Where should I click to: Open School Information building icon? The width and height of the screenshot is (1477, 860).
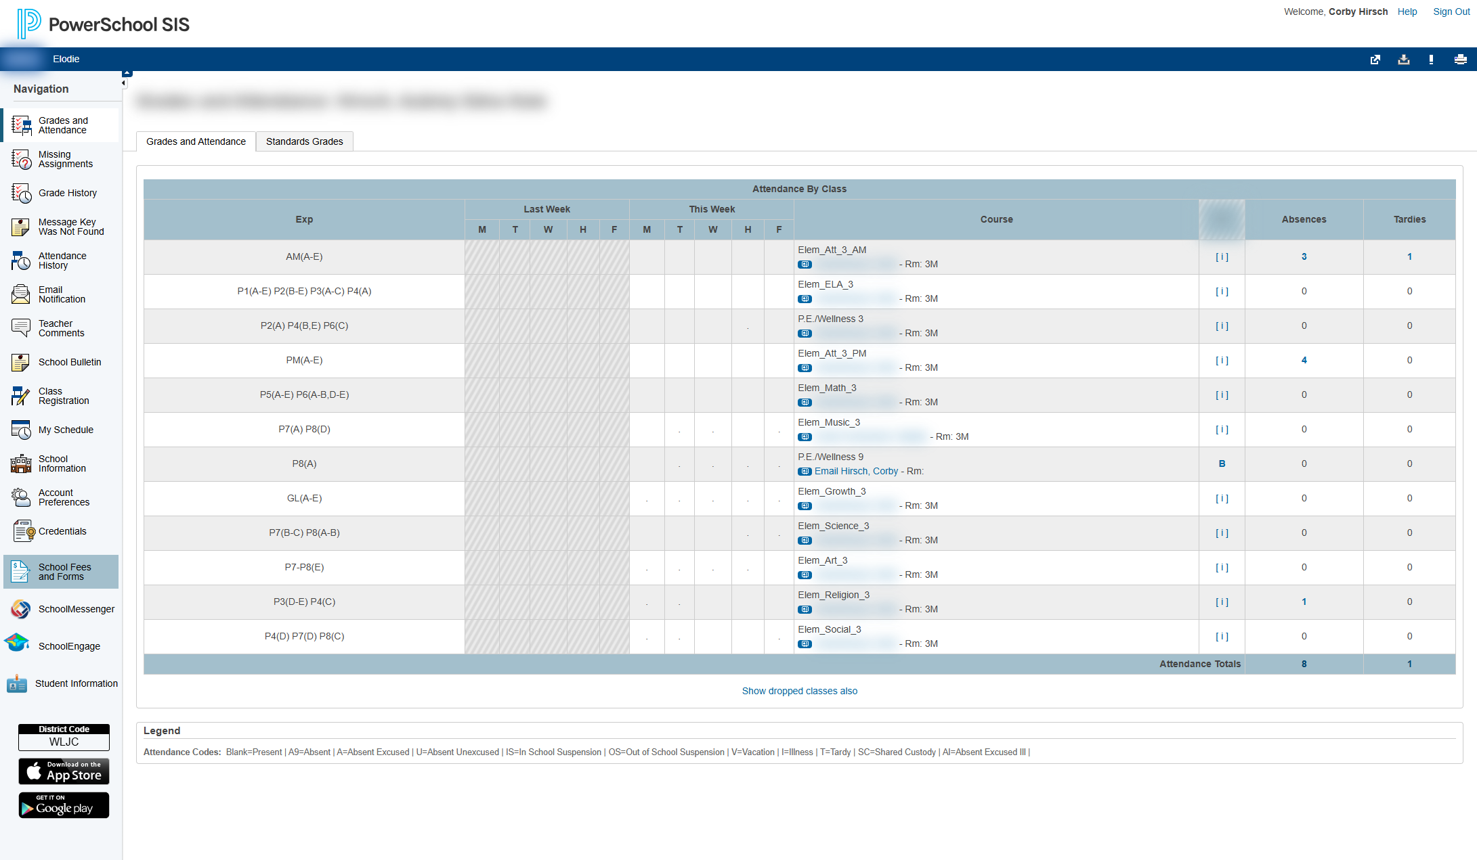click(21, 463)
